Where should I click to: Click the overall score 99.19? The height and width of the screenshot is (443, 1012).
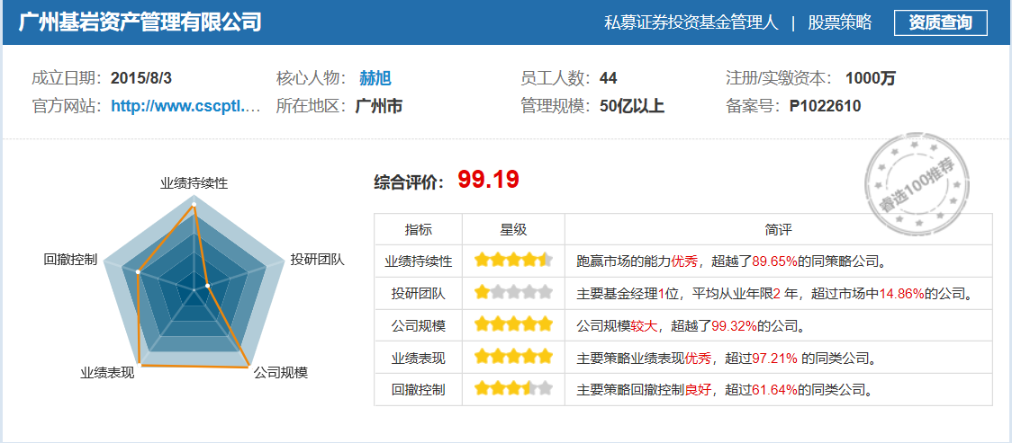coord(489,180)
